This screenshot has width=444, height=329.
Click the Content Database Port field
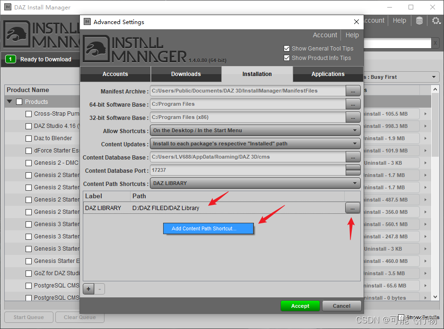pos(248,170)
